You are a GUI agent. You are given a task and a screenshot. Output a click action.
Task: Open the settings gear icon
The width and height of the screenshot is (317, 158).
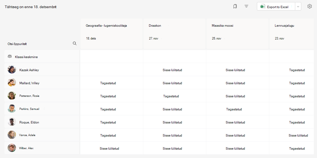(310, 6)
